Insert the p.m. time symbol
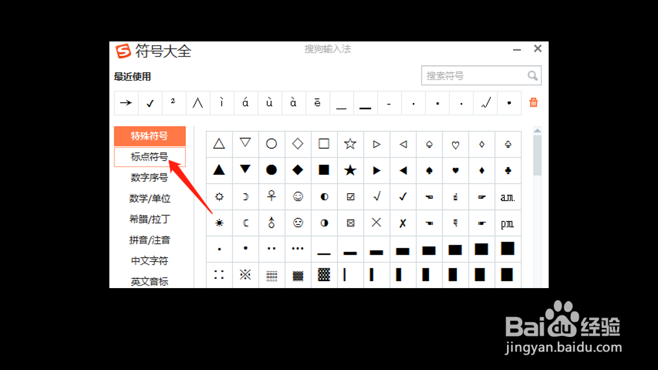This screenshot has width=658, height=370. coord(507,223)
